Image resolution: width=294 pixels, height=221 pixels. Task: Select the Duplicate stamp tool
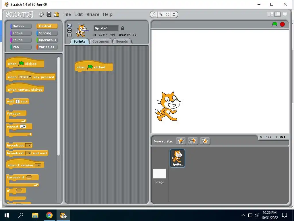pos(154,14)
